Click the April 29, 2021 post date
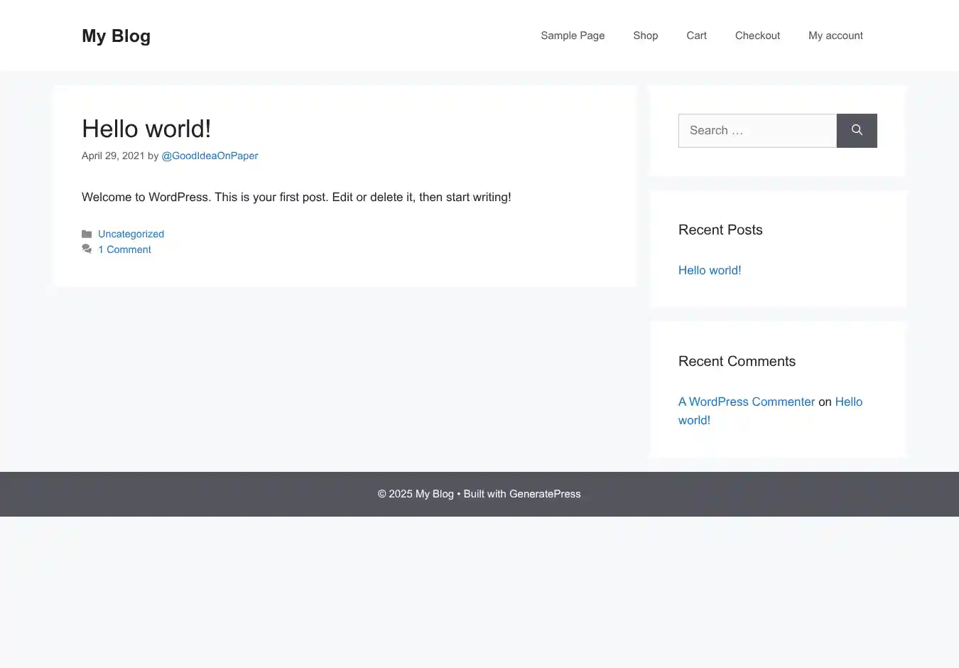The image size is (959, 668). click(113, 156)
